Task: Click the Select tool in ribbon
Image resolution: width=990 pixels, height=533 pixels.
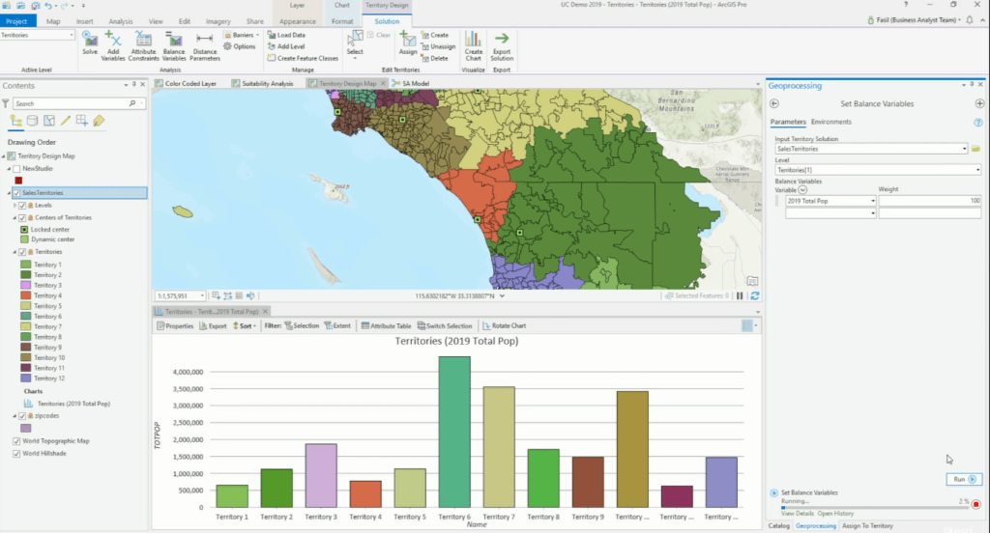Action: tap(355, 44)
